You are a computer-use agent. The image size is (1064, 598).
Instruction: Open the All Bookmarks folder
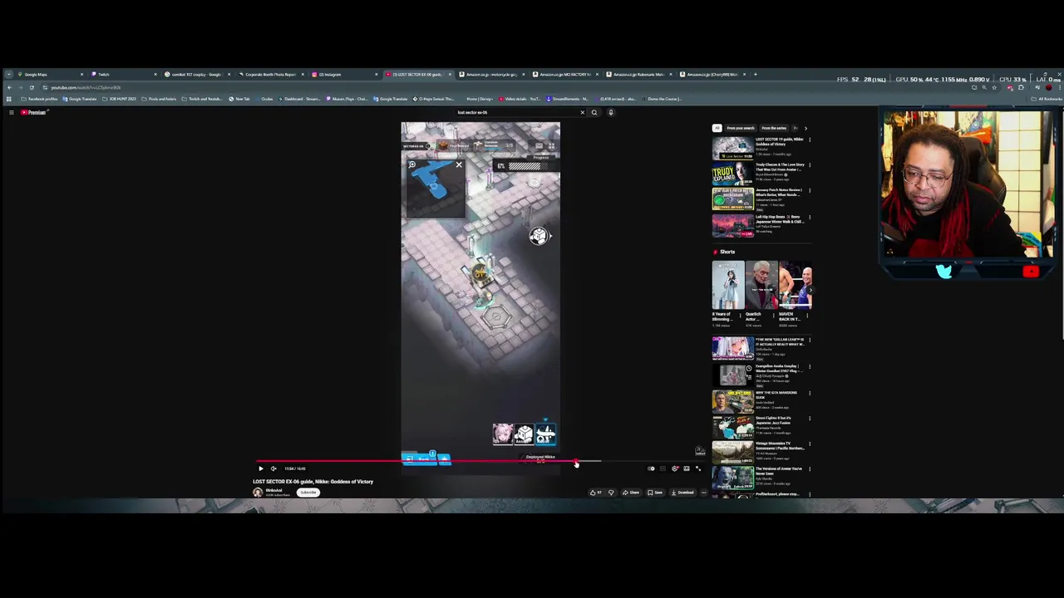[x=1047, y=99]
